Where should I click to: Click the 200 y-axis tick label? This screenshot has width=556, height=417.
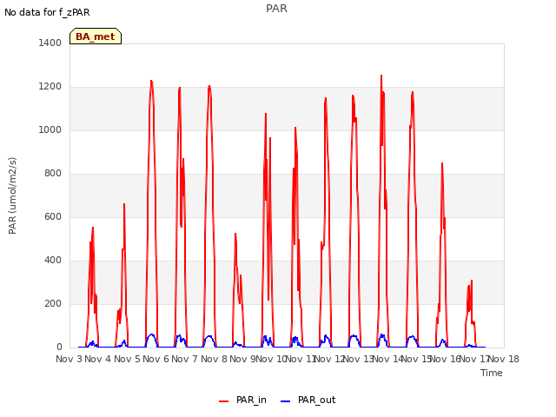pyautogui.click(x=53, y=303)
